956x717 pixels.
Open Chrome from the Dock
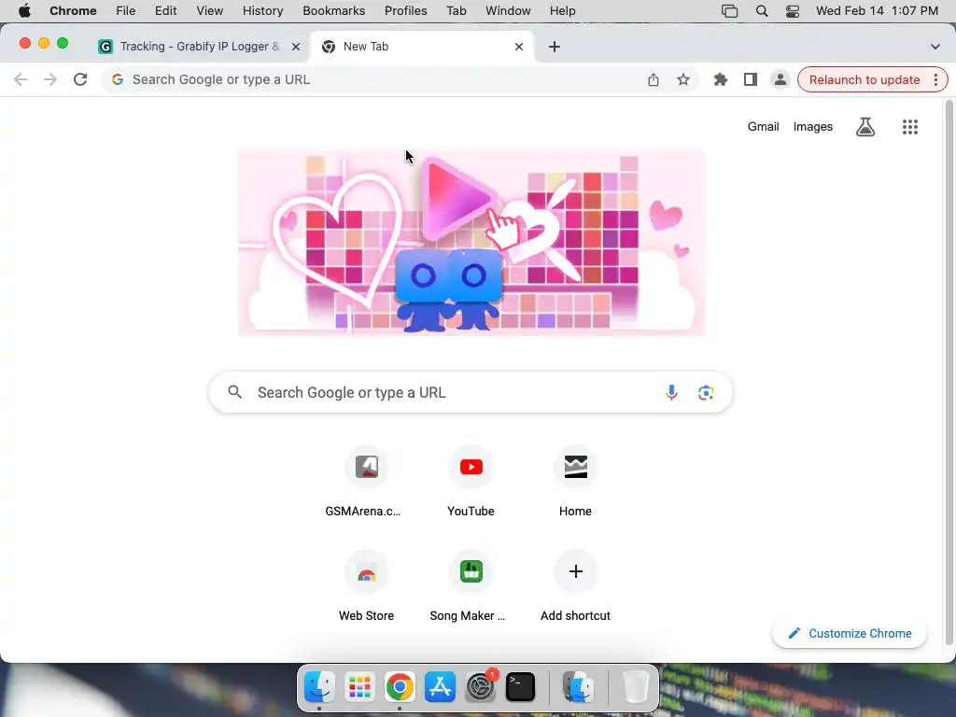click(400, 687)
